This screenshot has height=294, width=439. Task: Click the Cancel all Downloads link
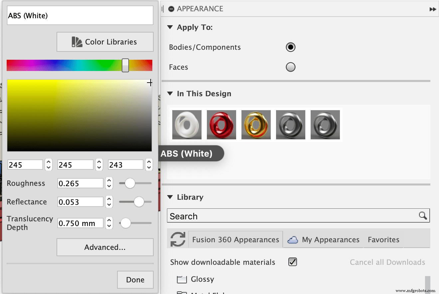coord(387,262)
